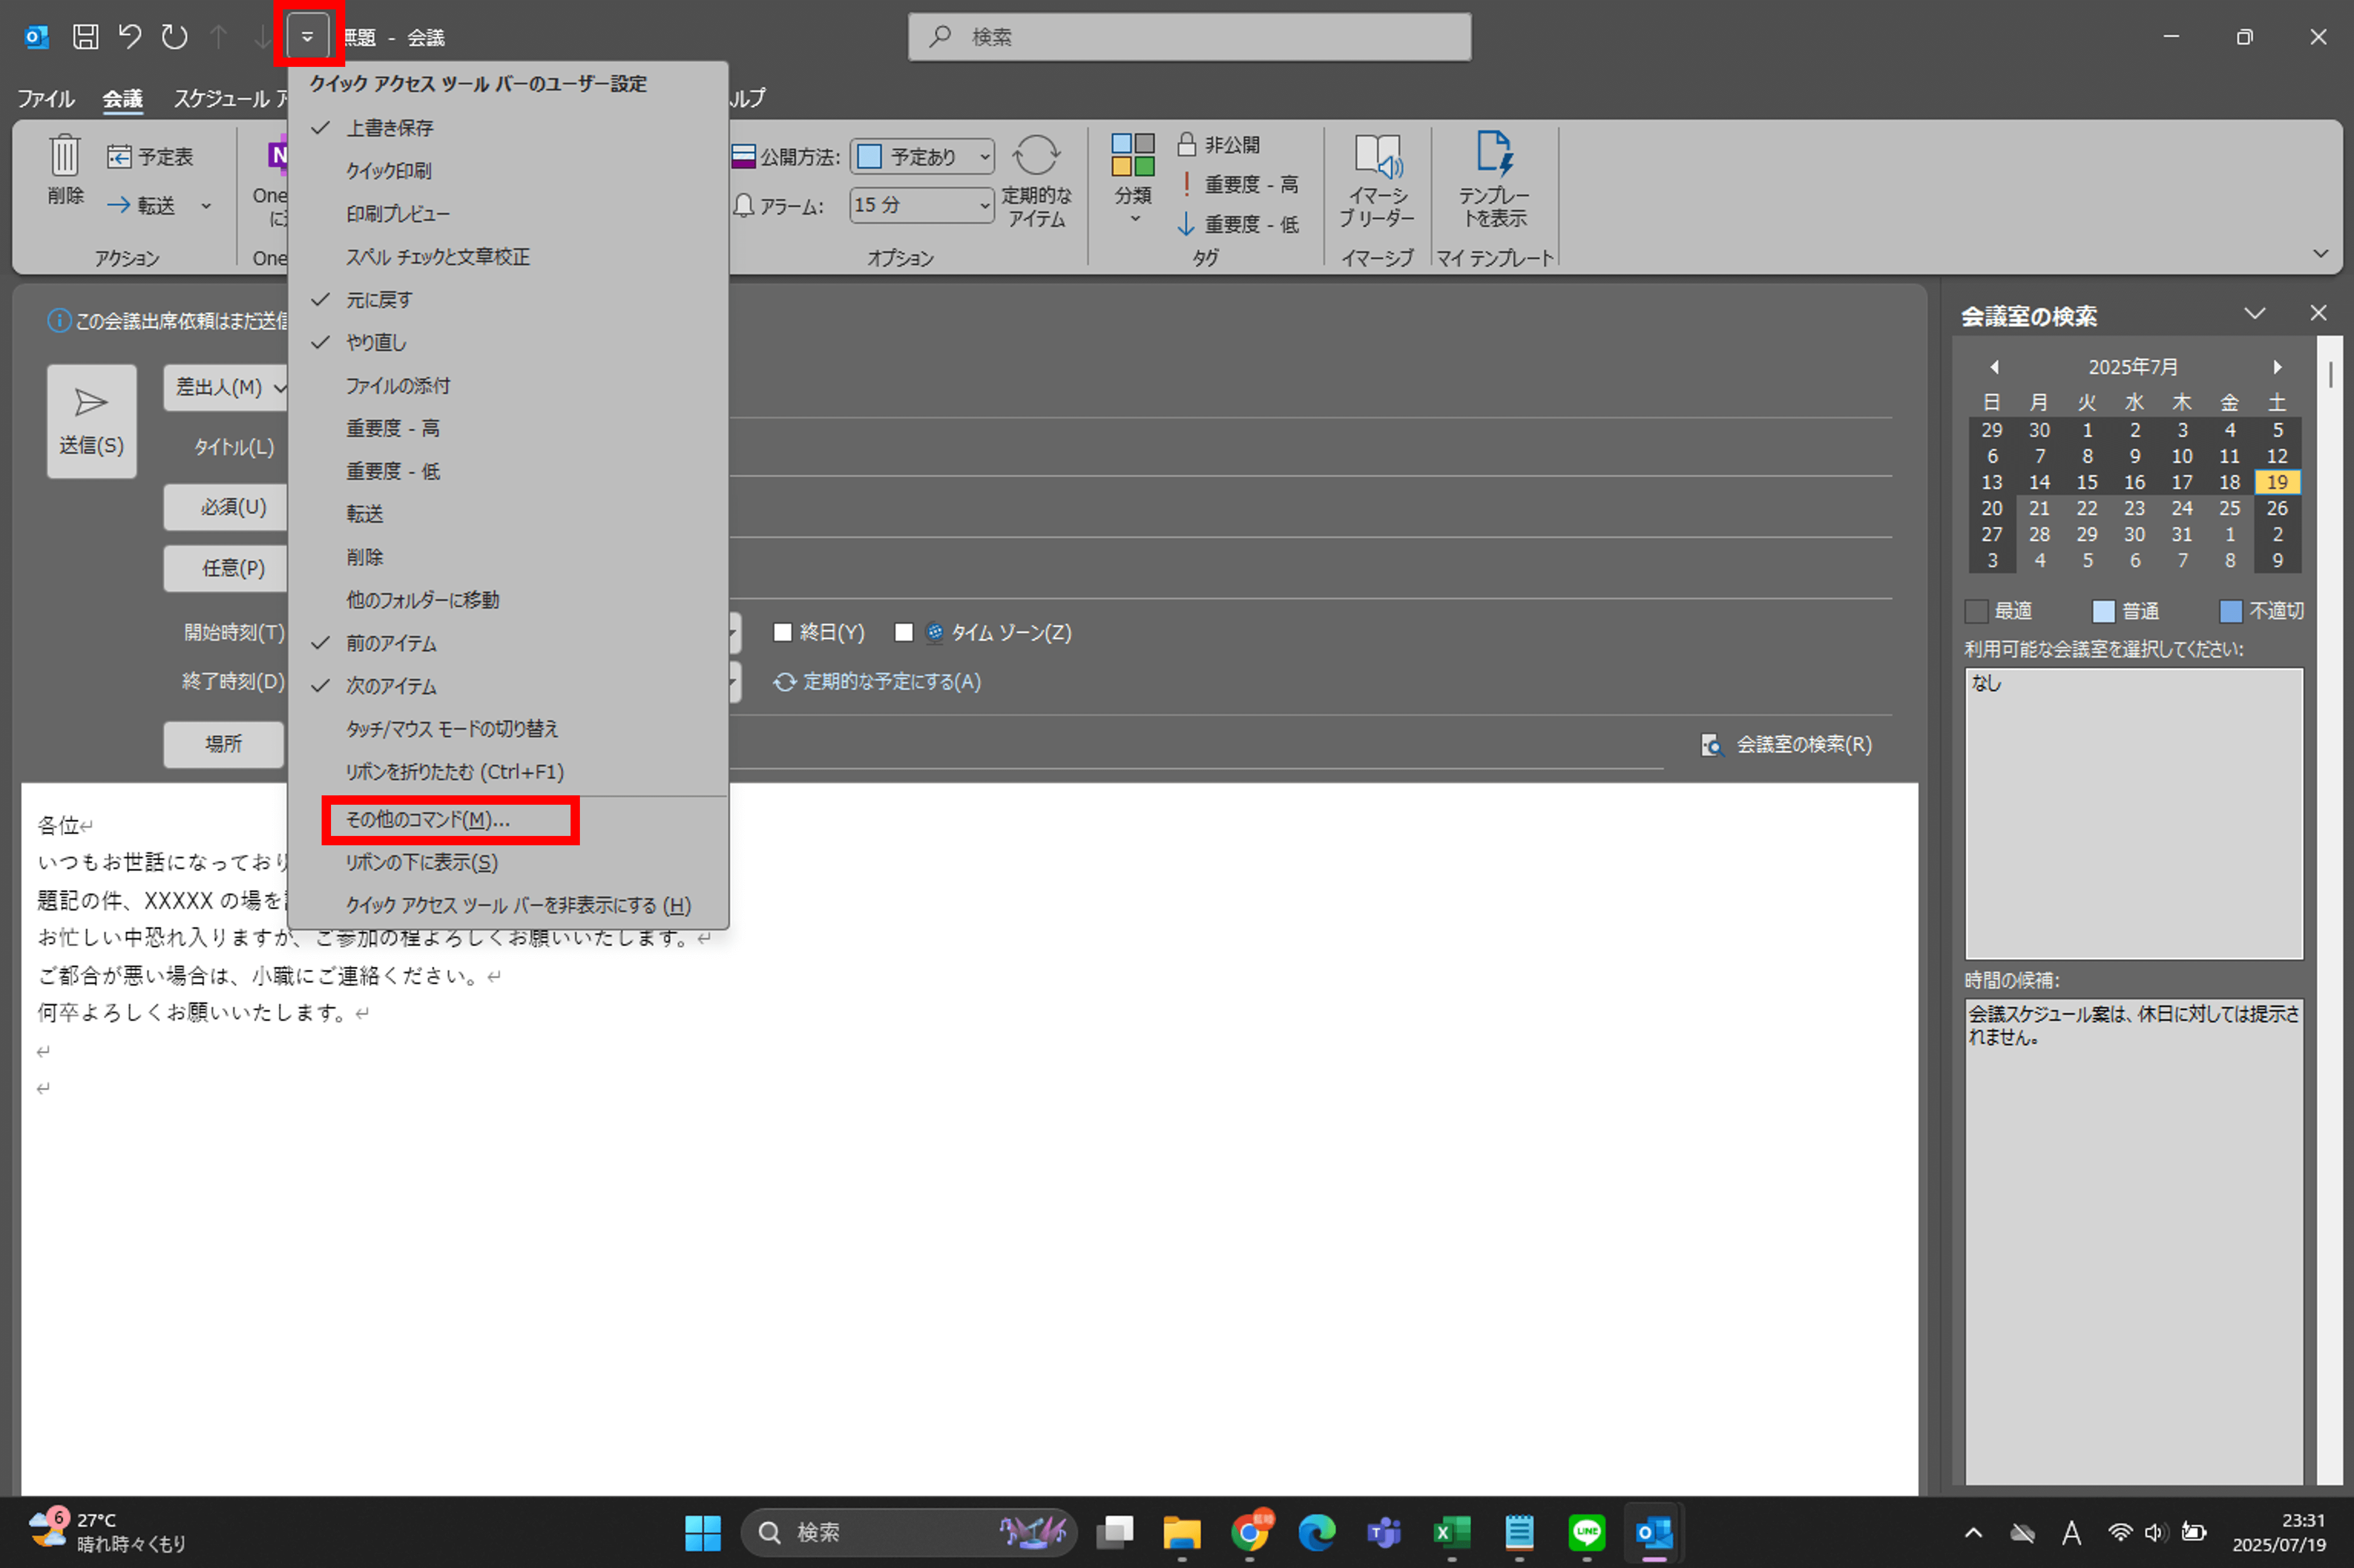Click the 不適切 legend color box

point(2231,611)
